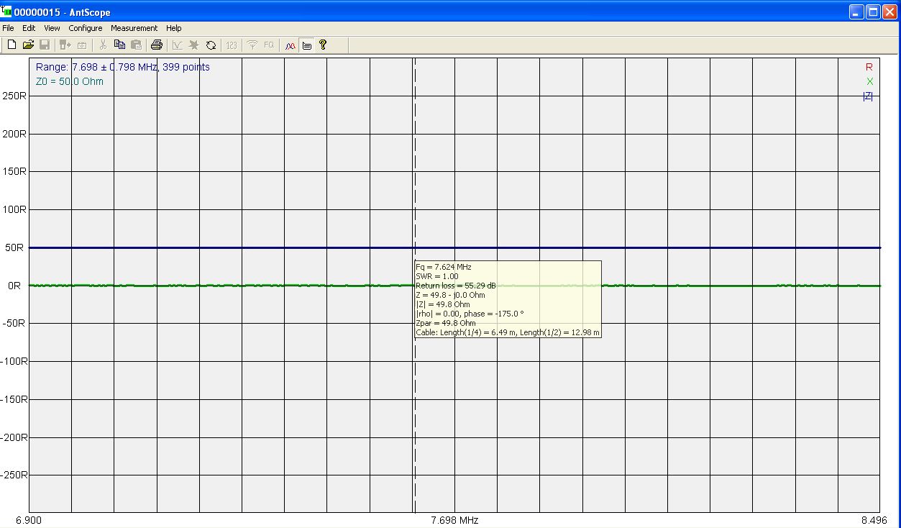Image resolution: width=901 pixels, height=528 pixels.
Task: Open the Measurement menu
Action: 134,28
